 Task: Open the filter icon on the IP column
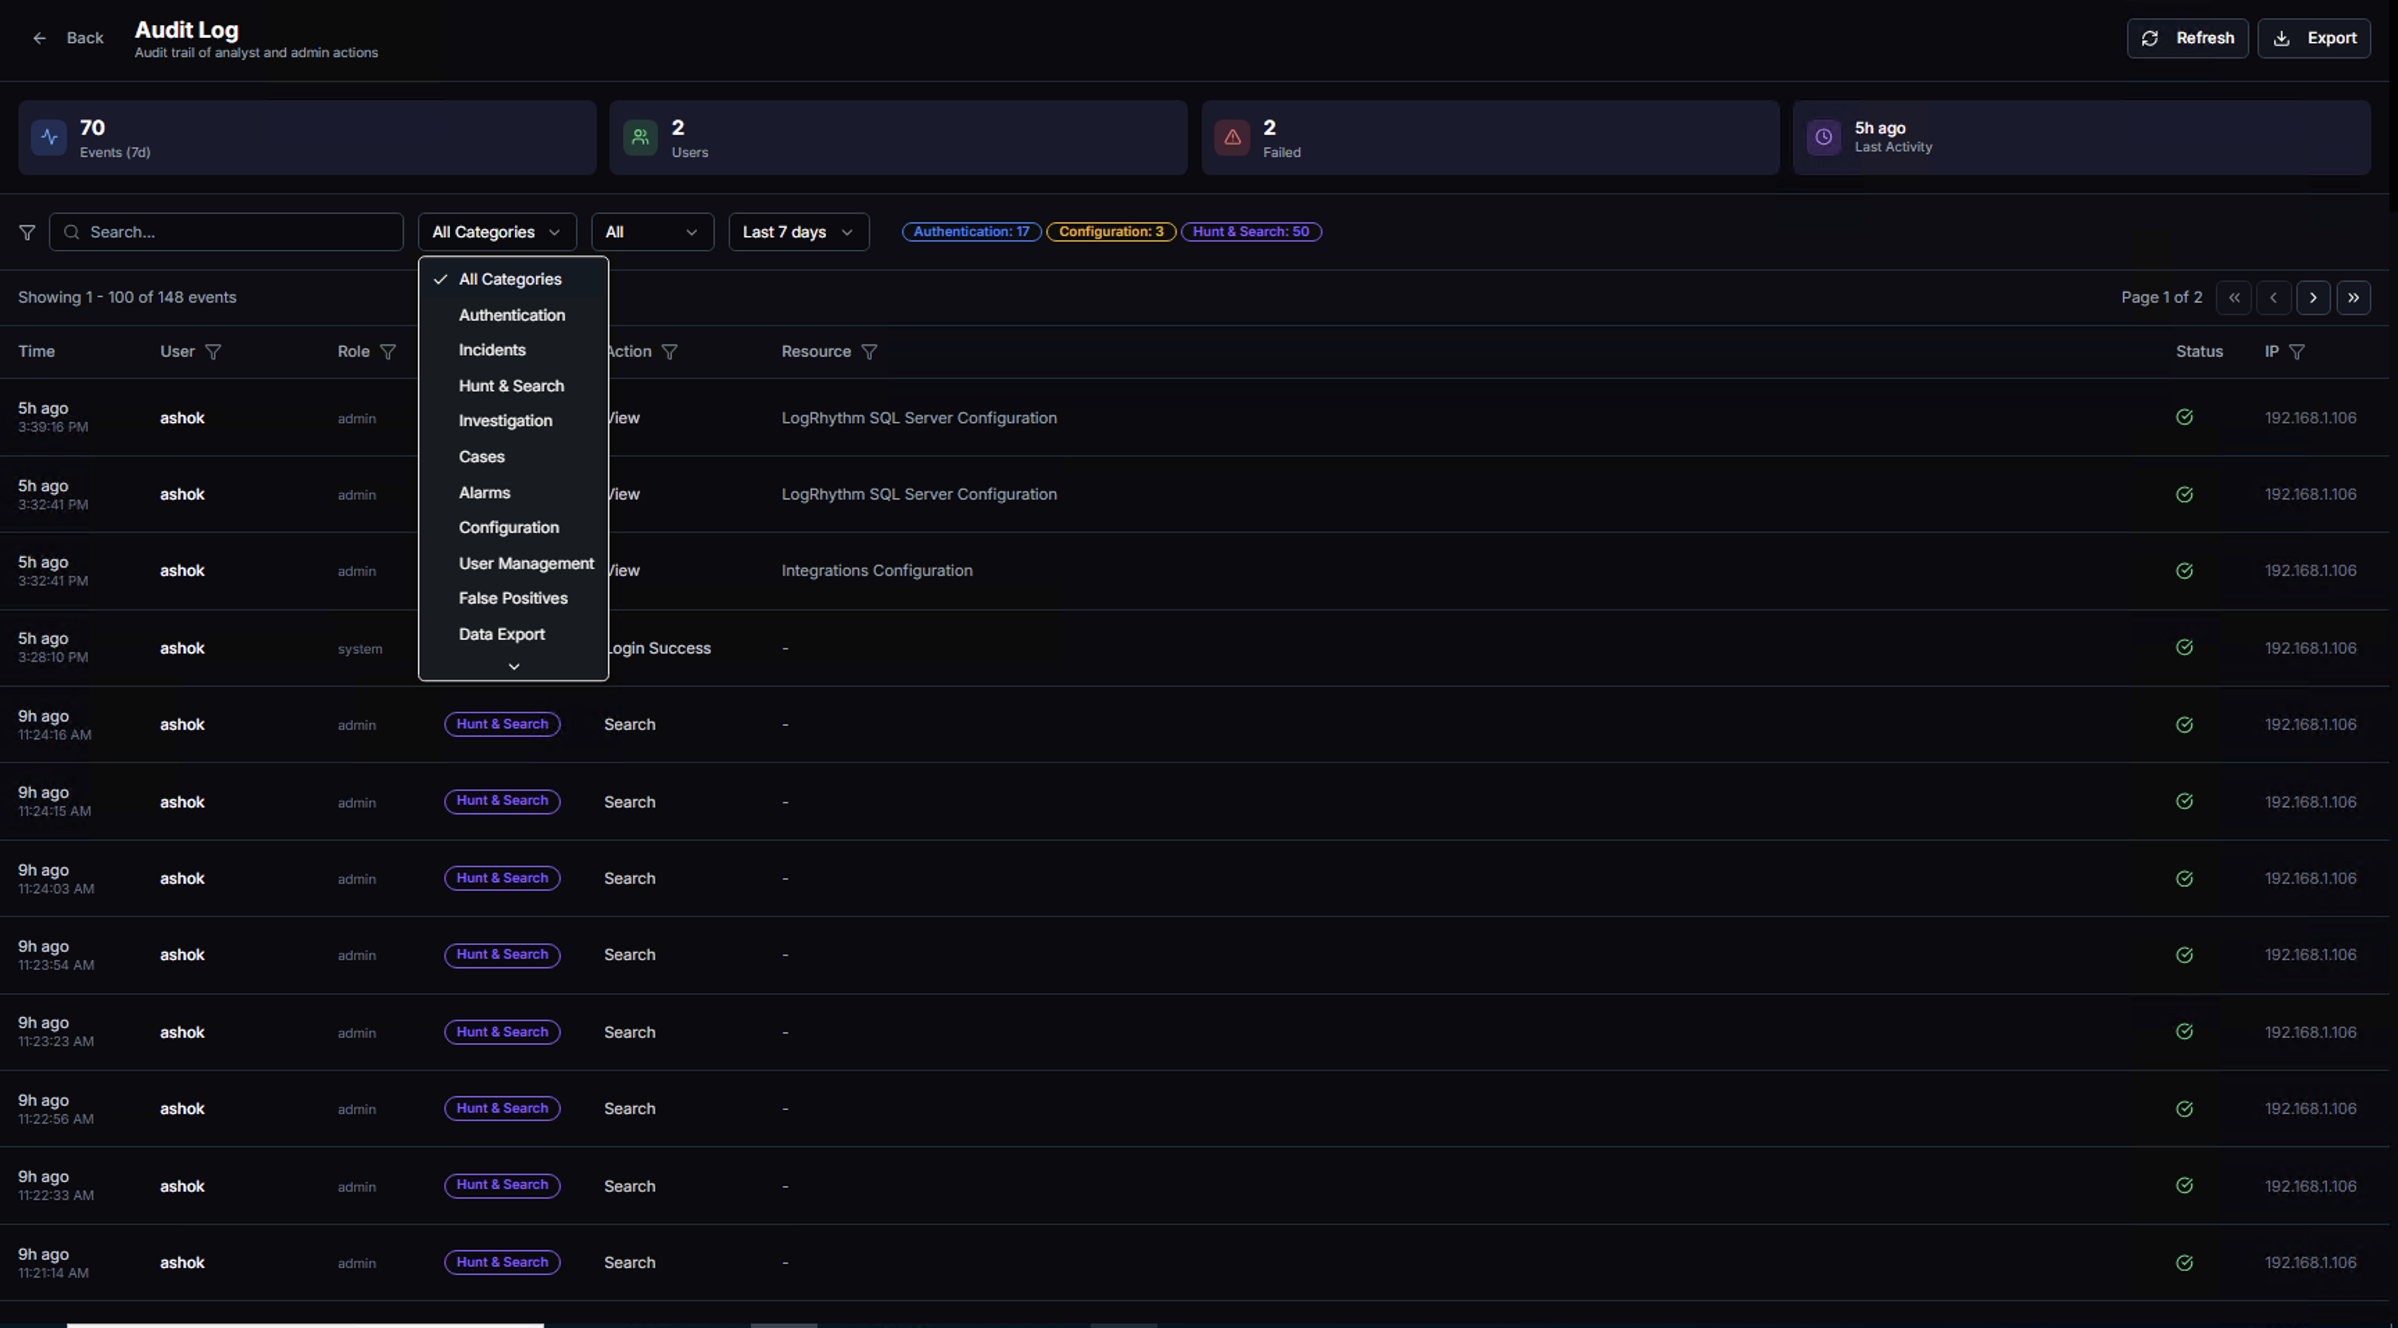click(2297, 352)
